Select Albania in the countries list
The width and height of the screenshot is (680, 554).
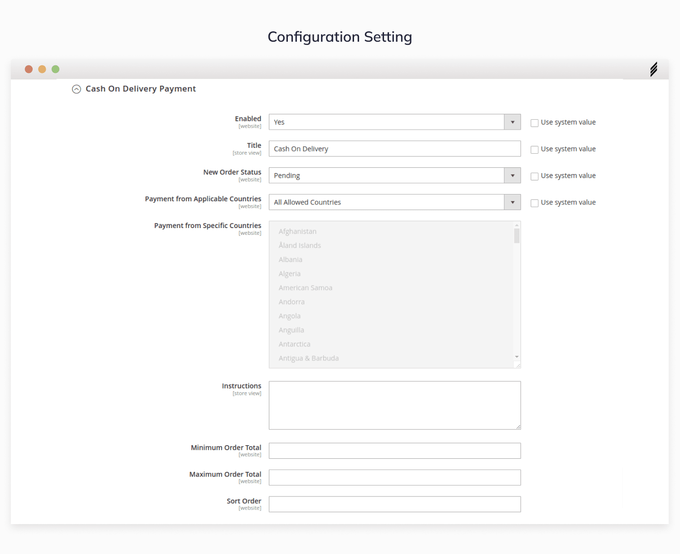point(291,260)
